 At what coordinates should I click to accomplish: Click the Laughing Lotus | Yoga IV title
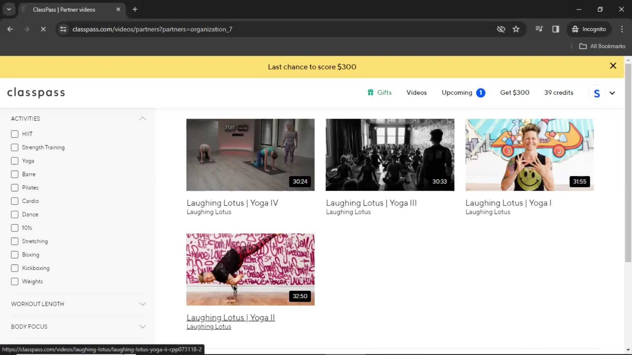[x=232, y=203]
